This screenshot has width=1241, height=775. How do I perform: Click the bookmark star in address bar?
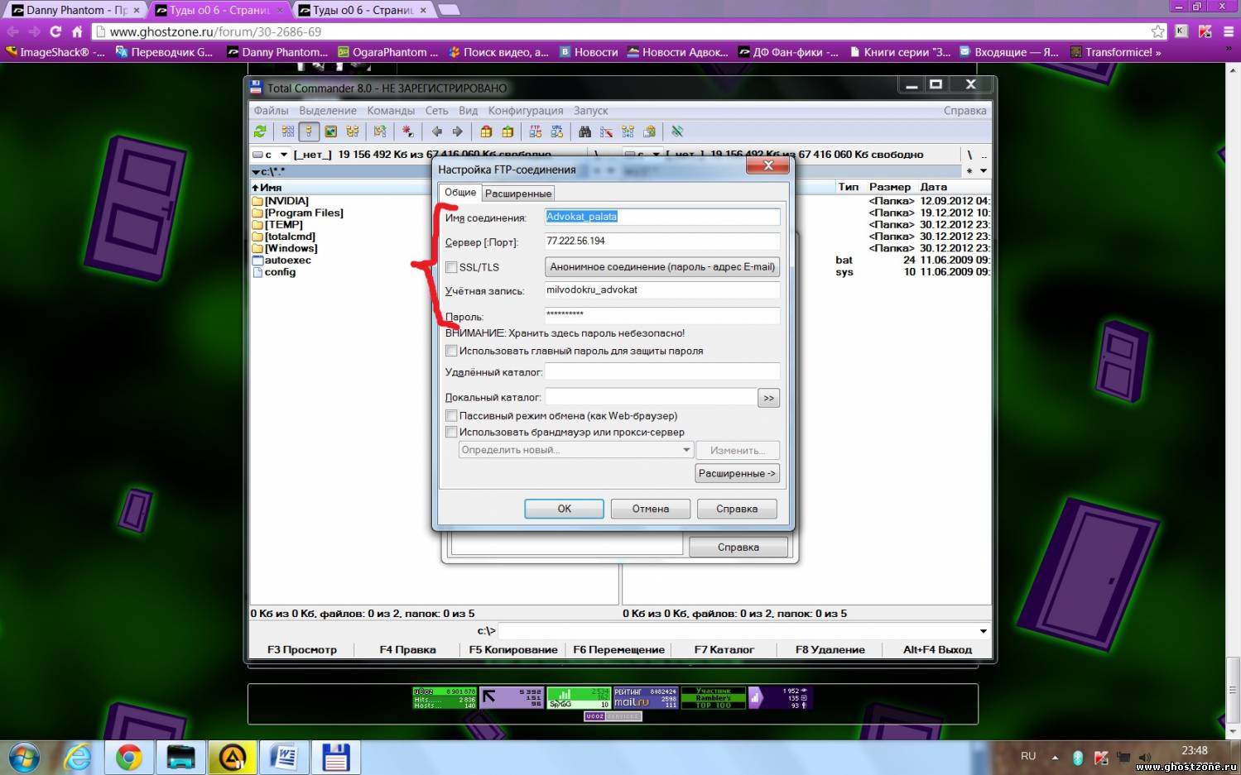click(1157, 31)
